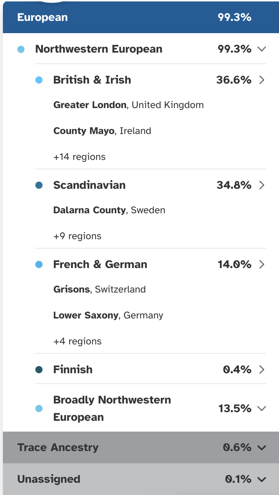Click the Northwestern European color dot
Image resolution: width=279 pixels, height=495 pixels.
coord(21,49)
